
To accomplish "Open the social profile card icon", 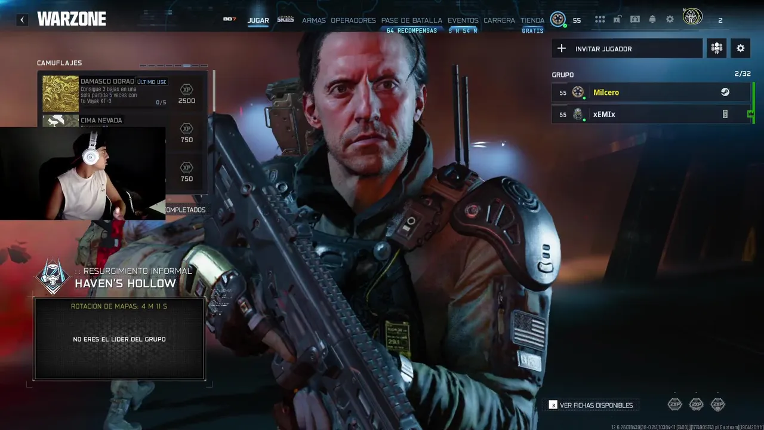I will pos(635,20).
